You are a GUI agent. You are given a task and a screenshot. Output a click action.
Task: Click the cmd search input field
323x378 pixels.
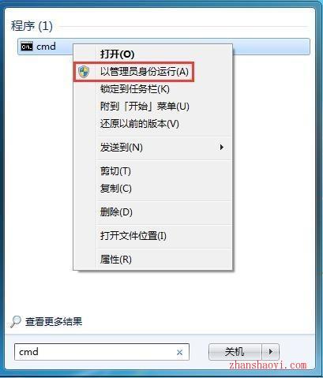click(x=102, y=352)
